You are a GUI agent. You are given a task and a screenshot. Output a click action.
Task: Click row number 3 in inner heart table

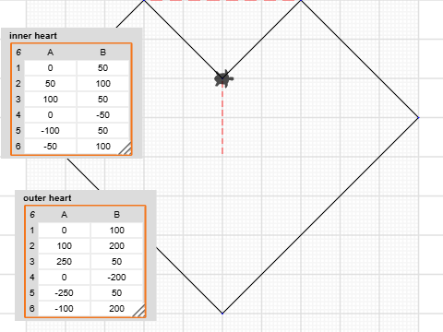point(18,100)
